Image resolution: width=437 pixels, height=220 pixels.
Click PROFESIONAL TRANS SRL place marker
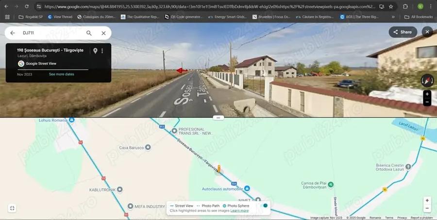click(174, 131)
